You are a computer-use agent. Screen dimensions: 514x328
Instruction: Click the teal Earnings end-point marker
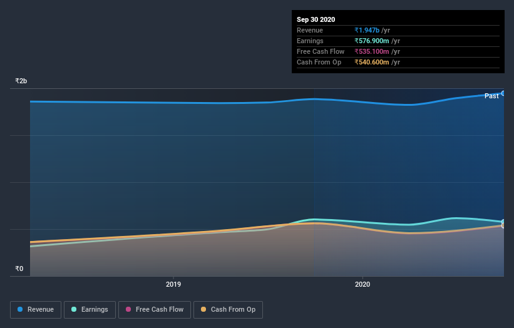tap(503, 222)
